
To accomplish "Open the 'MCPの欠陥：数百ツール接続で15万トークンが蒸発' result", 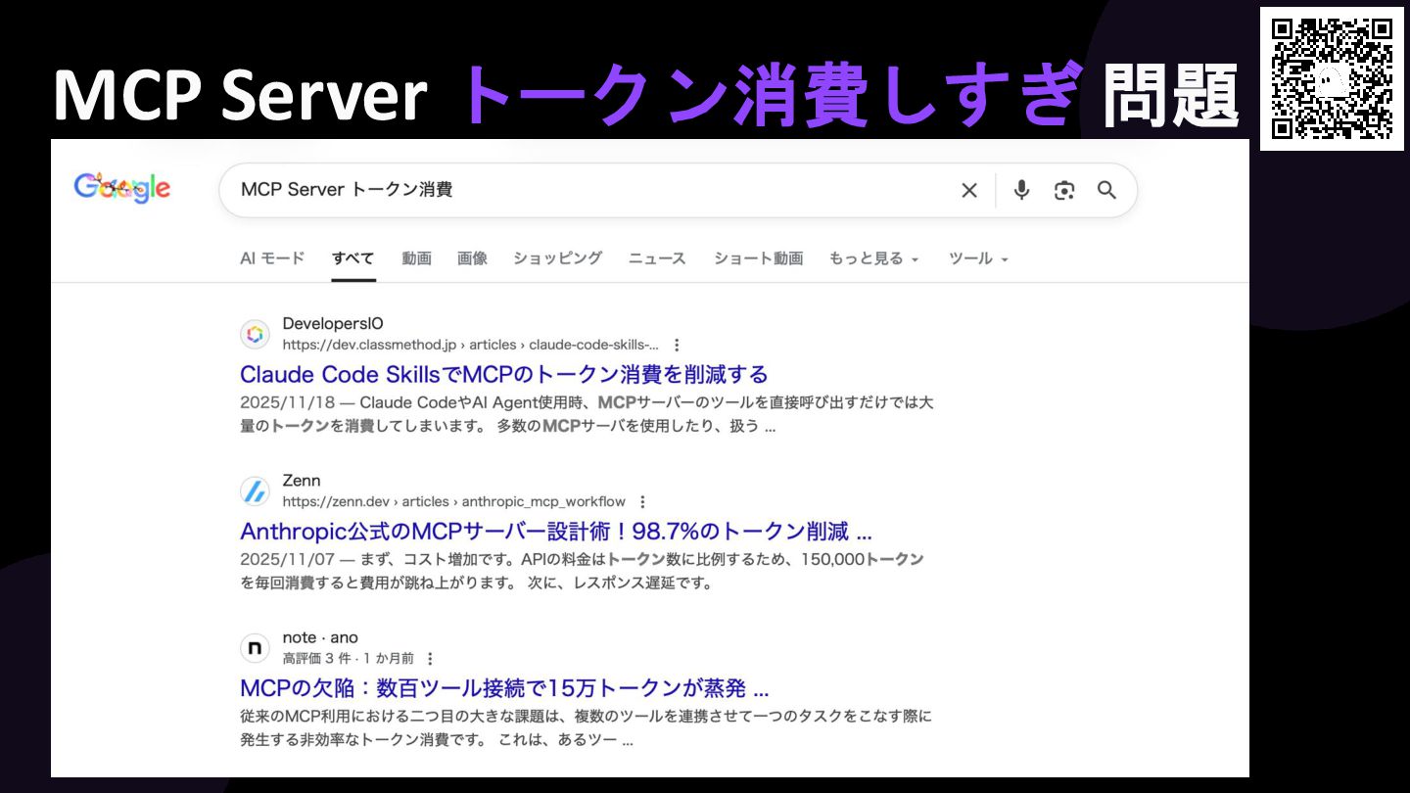I will click(x=504, y=688).
